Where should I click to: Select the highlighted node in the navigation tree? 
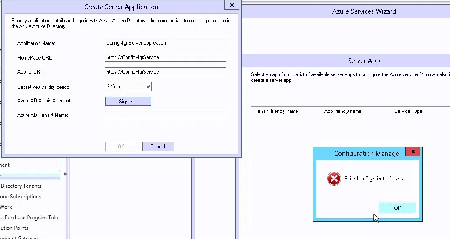[x=30, y=175]
